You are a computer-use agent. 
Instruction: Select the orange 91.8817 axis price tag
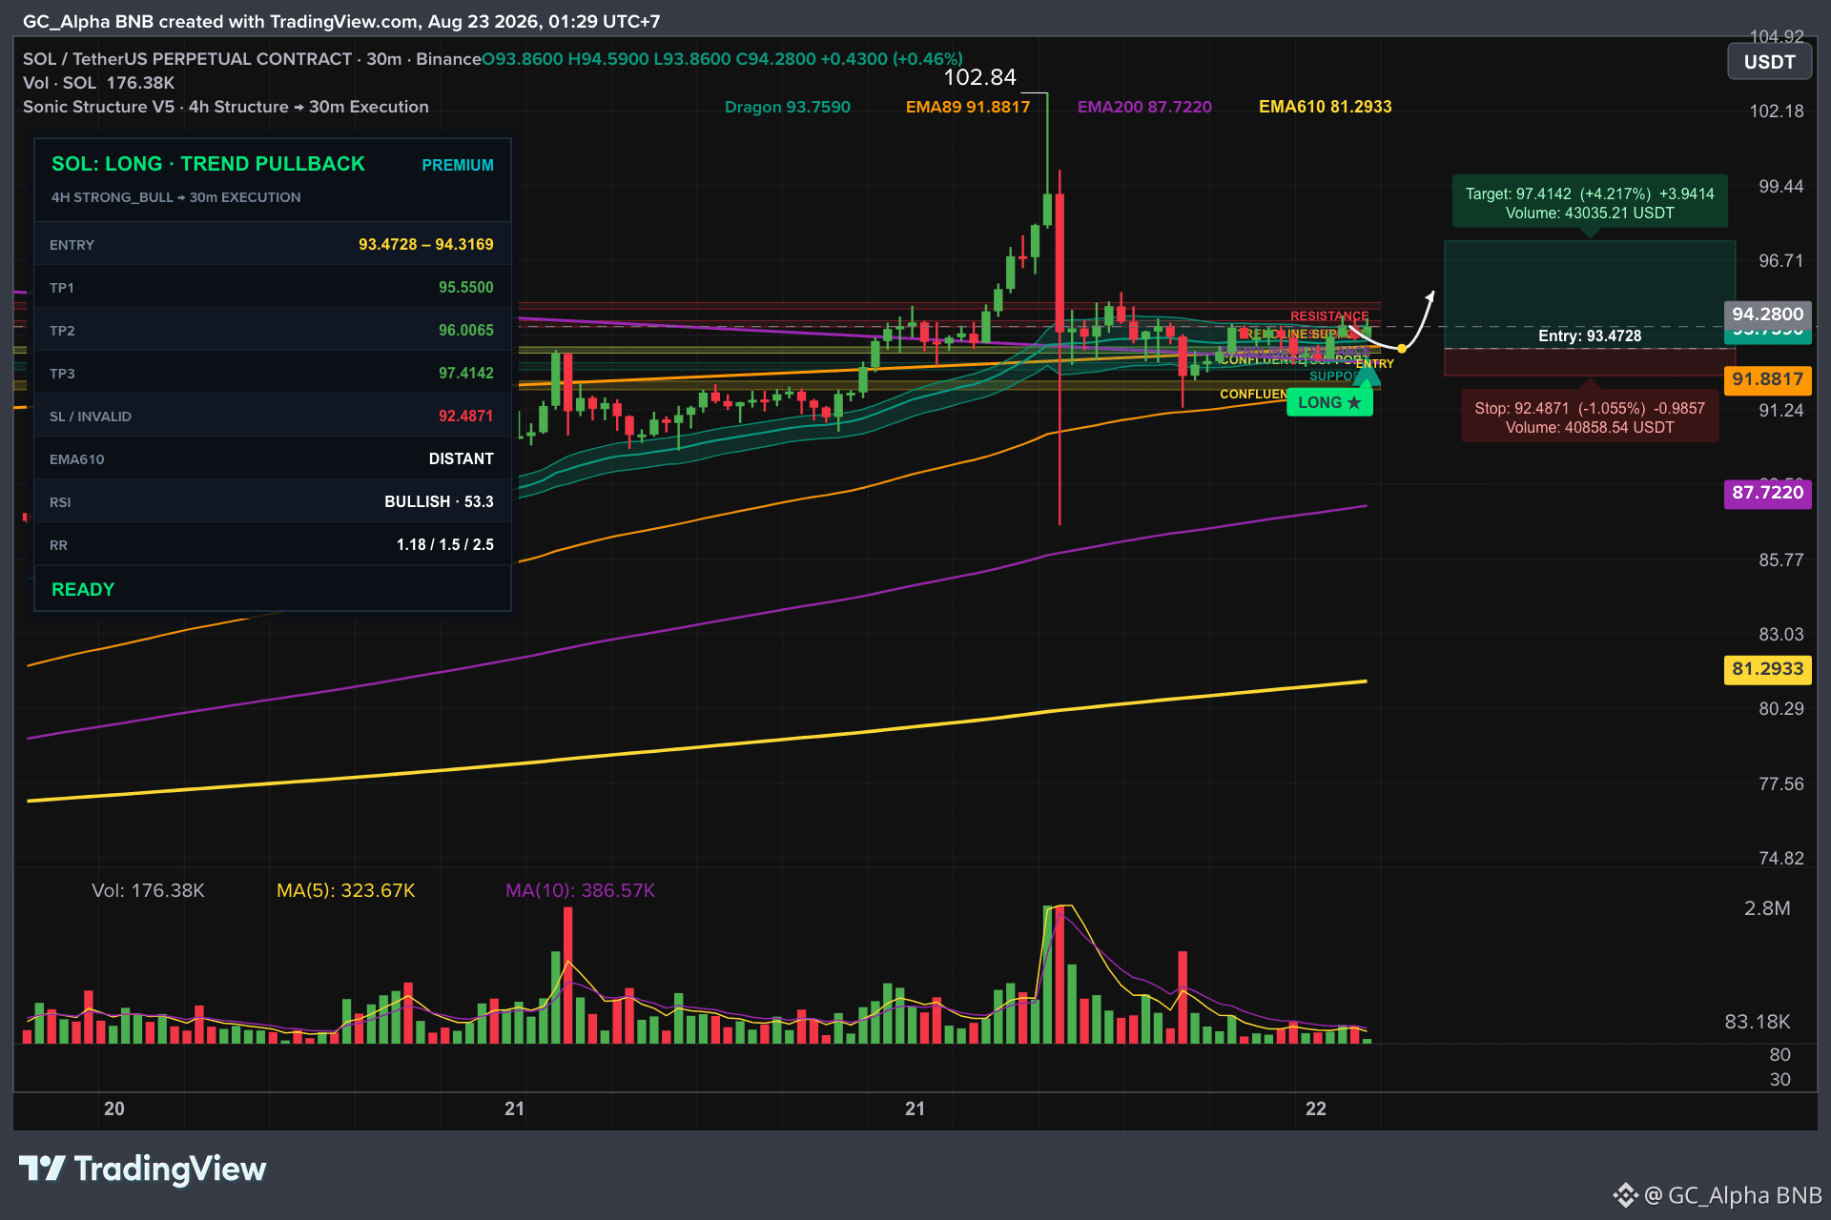tap(1767, 379)
